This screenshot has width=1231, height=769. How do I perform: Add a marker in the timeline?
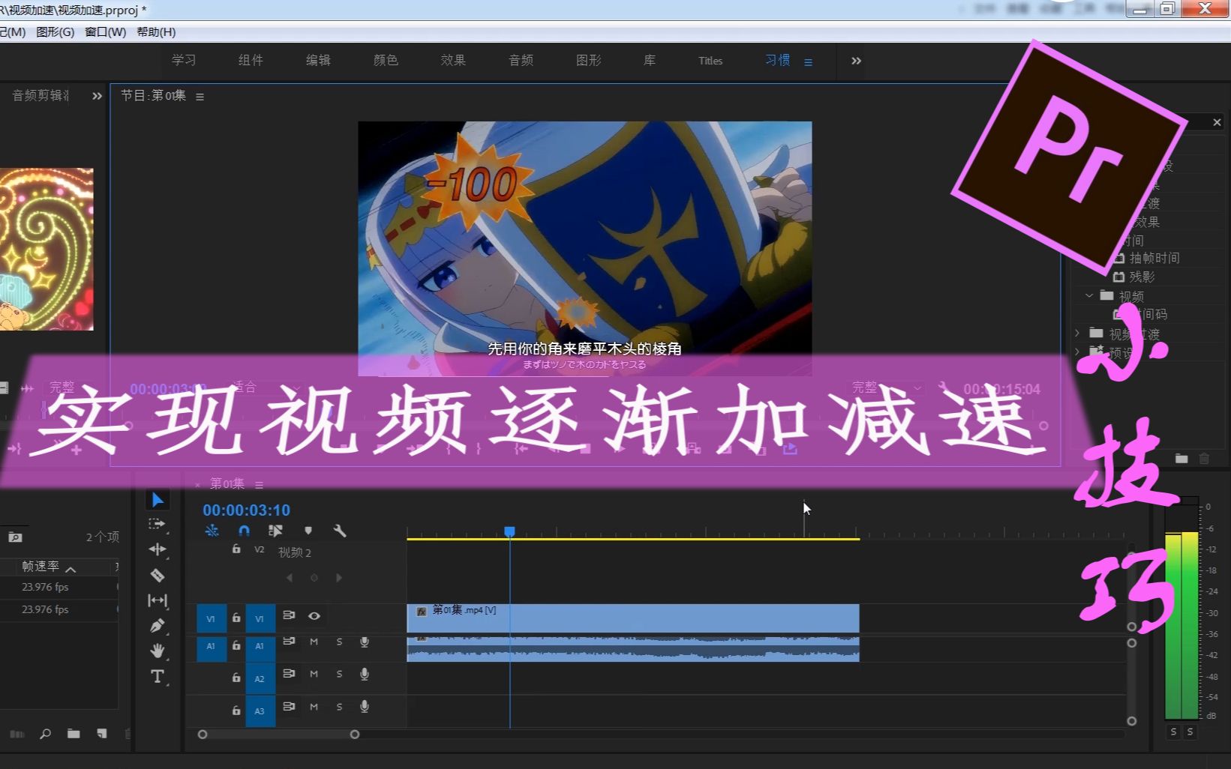click(308, 531)
